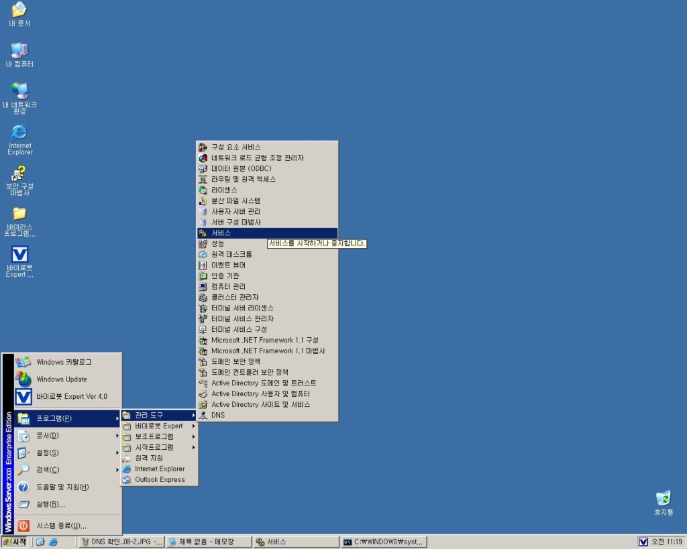
Task: Open 터미널 서비스 관리자 menu entry
Action: point(267,318)
